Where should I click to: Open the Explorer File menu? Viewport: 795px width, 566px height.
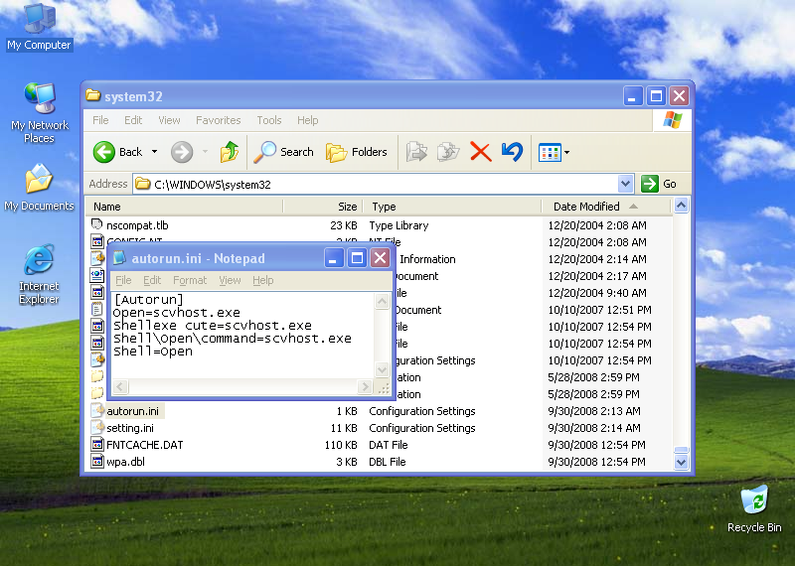pyautogui.click(x=100, y=120)
